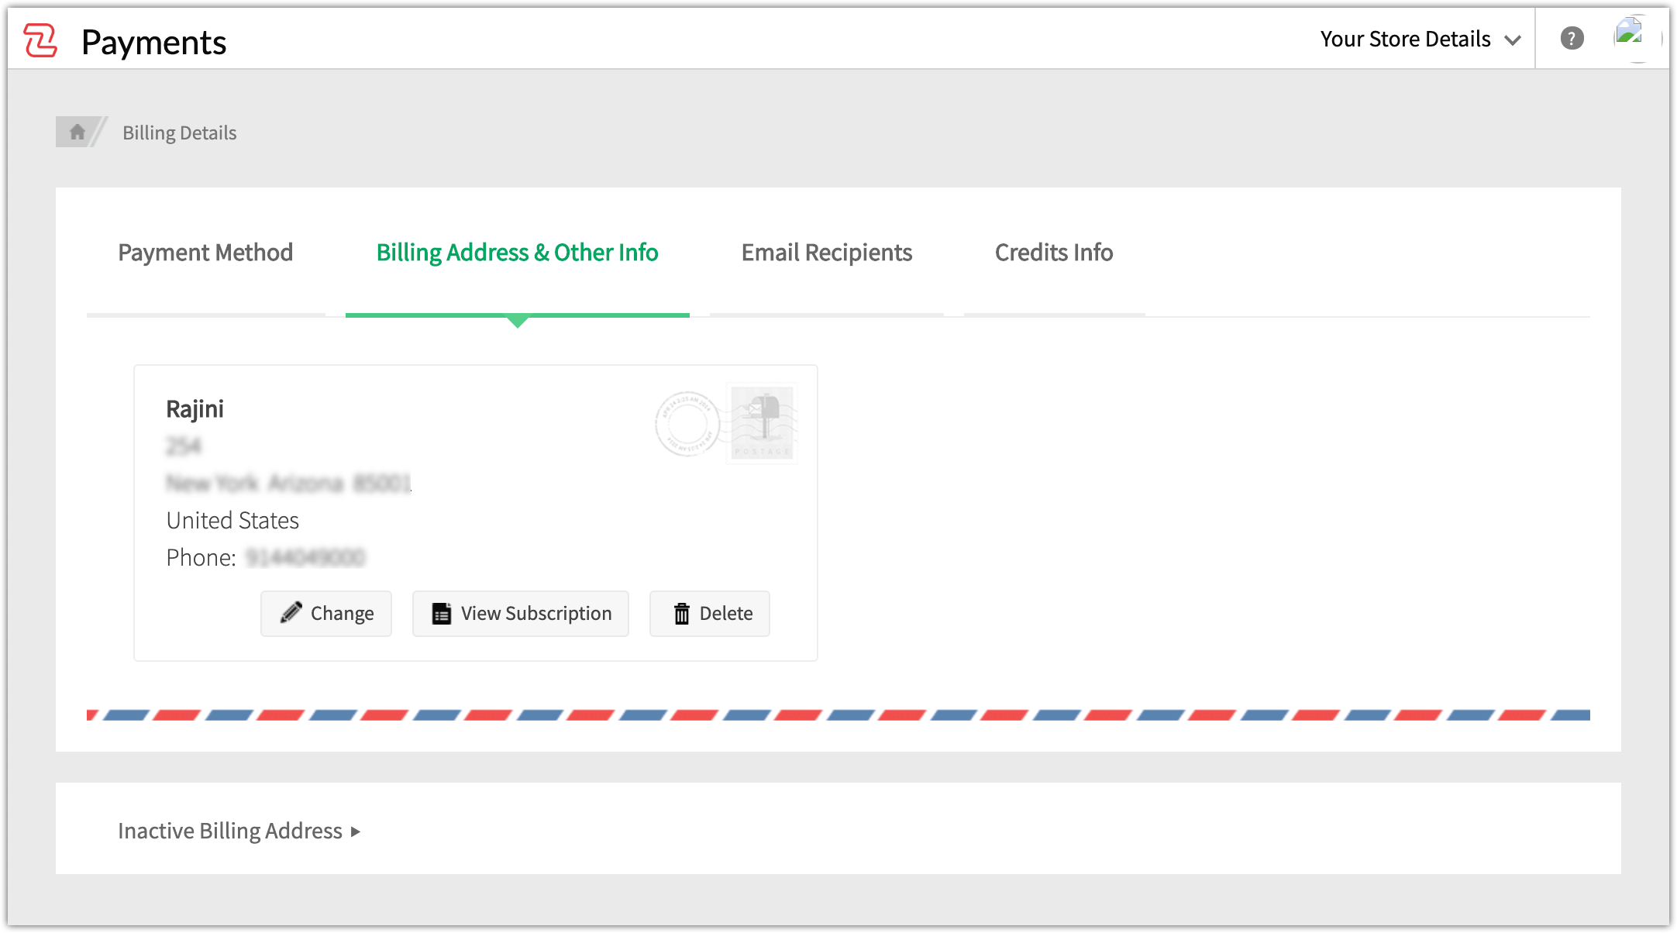
Task: Expand the Your Store Details dropdown
Action: tap(1420, 39)
